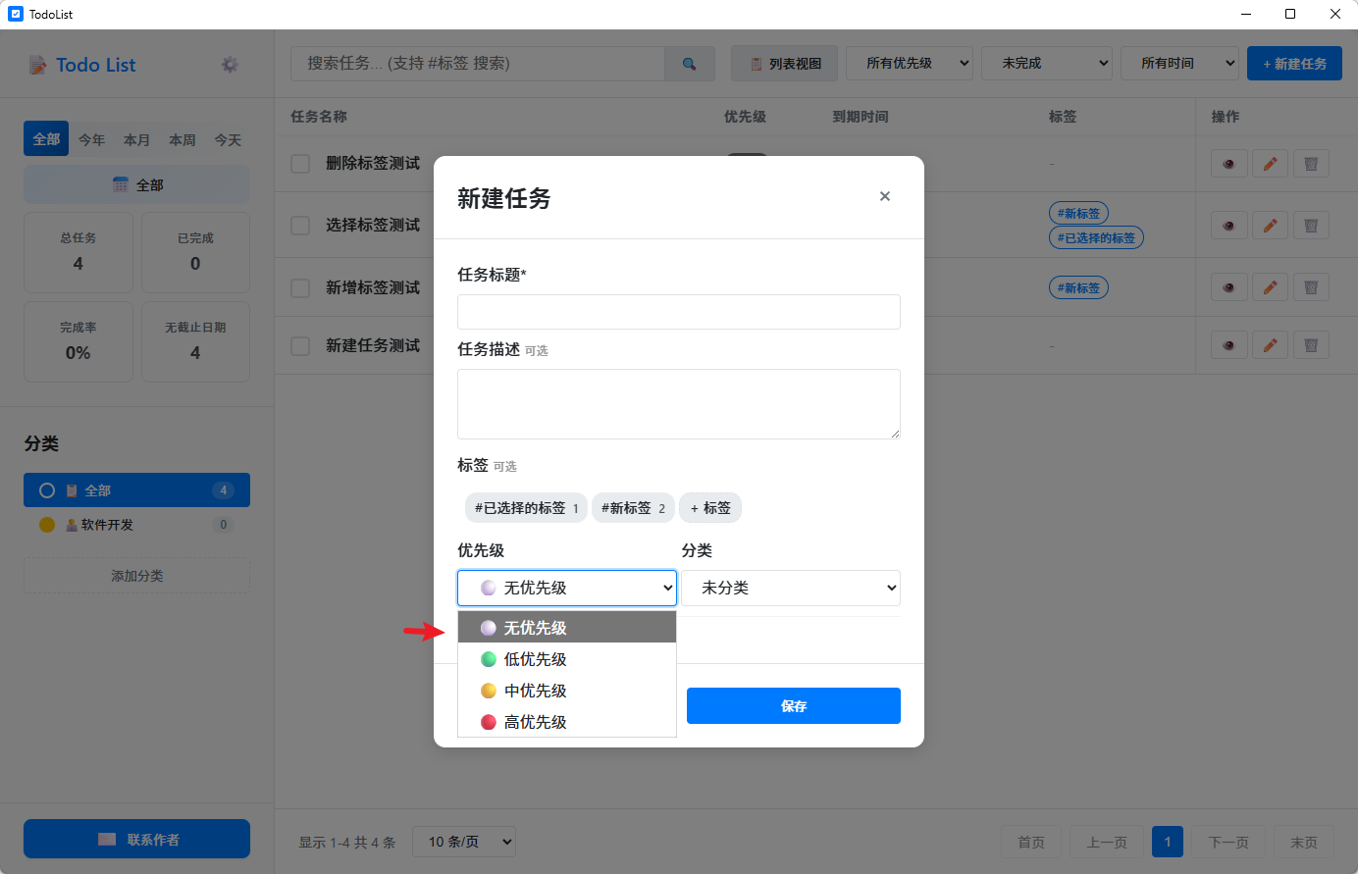Edit the 删除标签测试 task with pencil icon
Screen dimensions: 1358x874
click(1270, 164)
